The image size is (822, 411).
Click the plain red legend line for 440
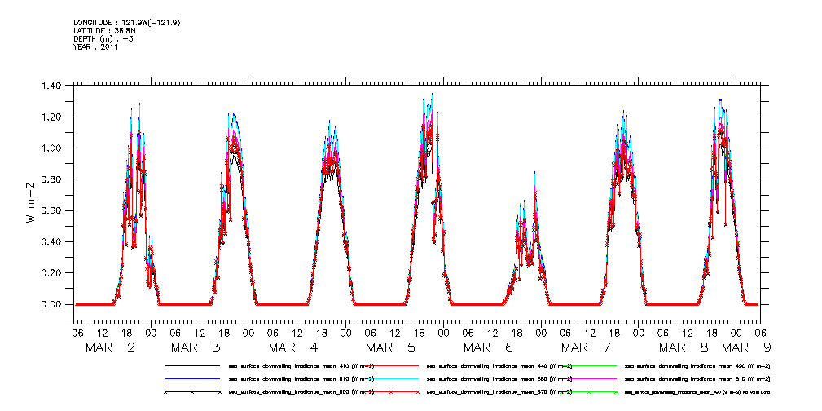pos(390,365)
